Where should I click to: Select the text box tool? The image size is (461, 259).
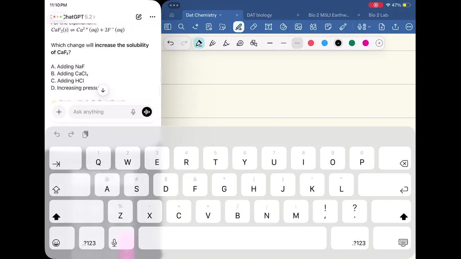[x=268, y=27]
